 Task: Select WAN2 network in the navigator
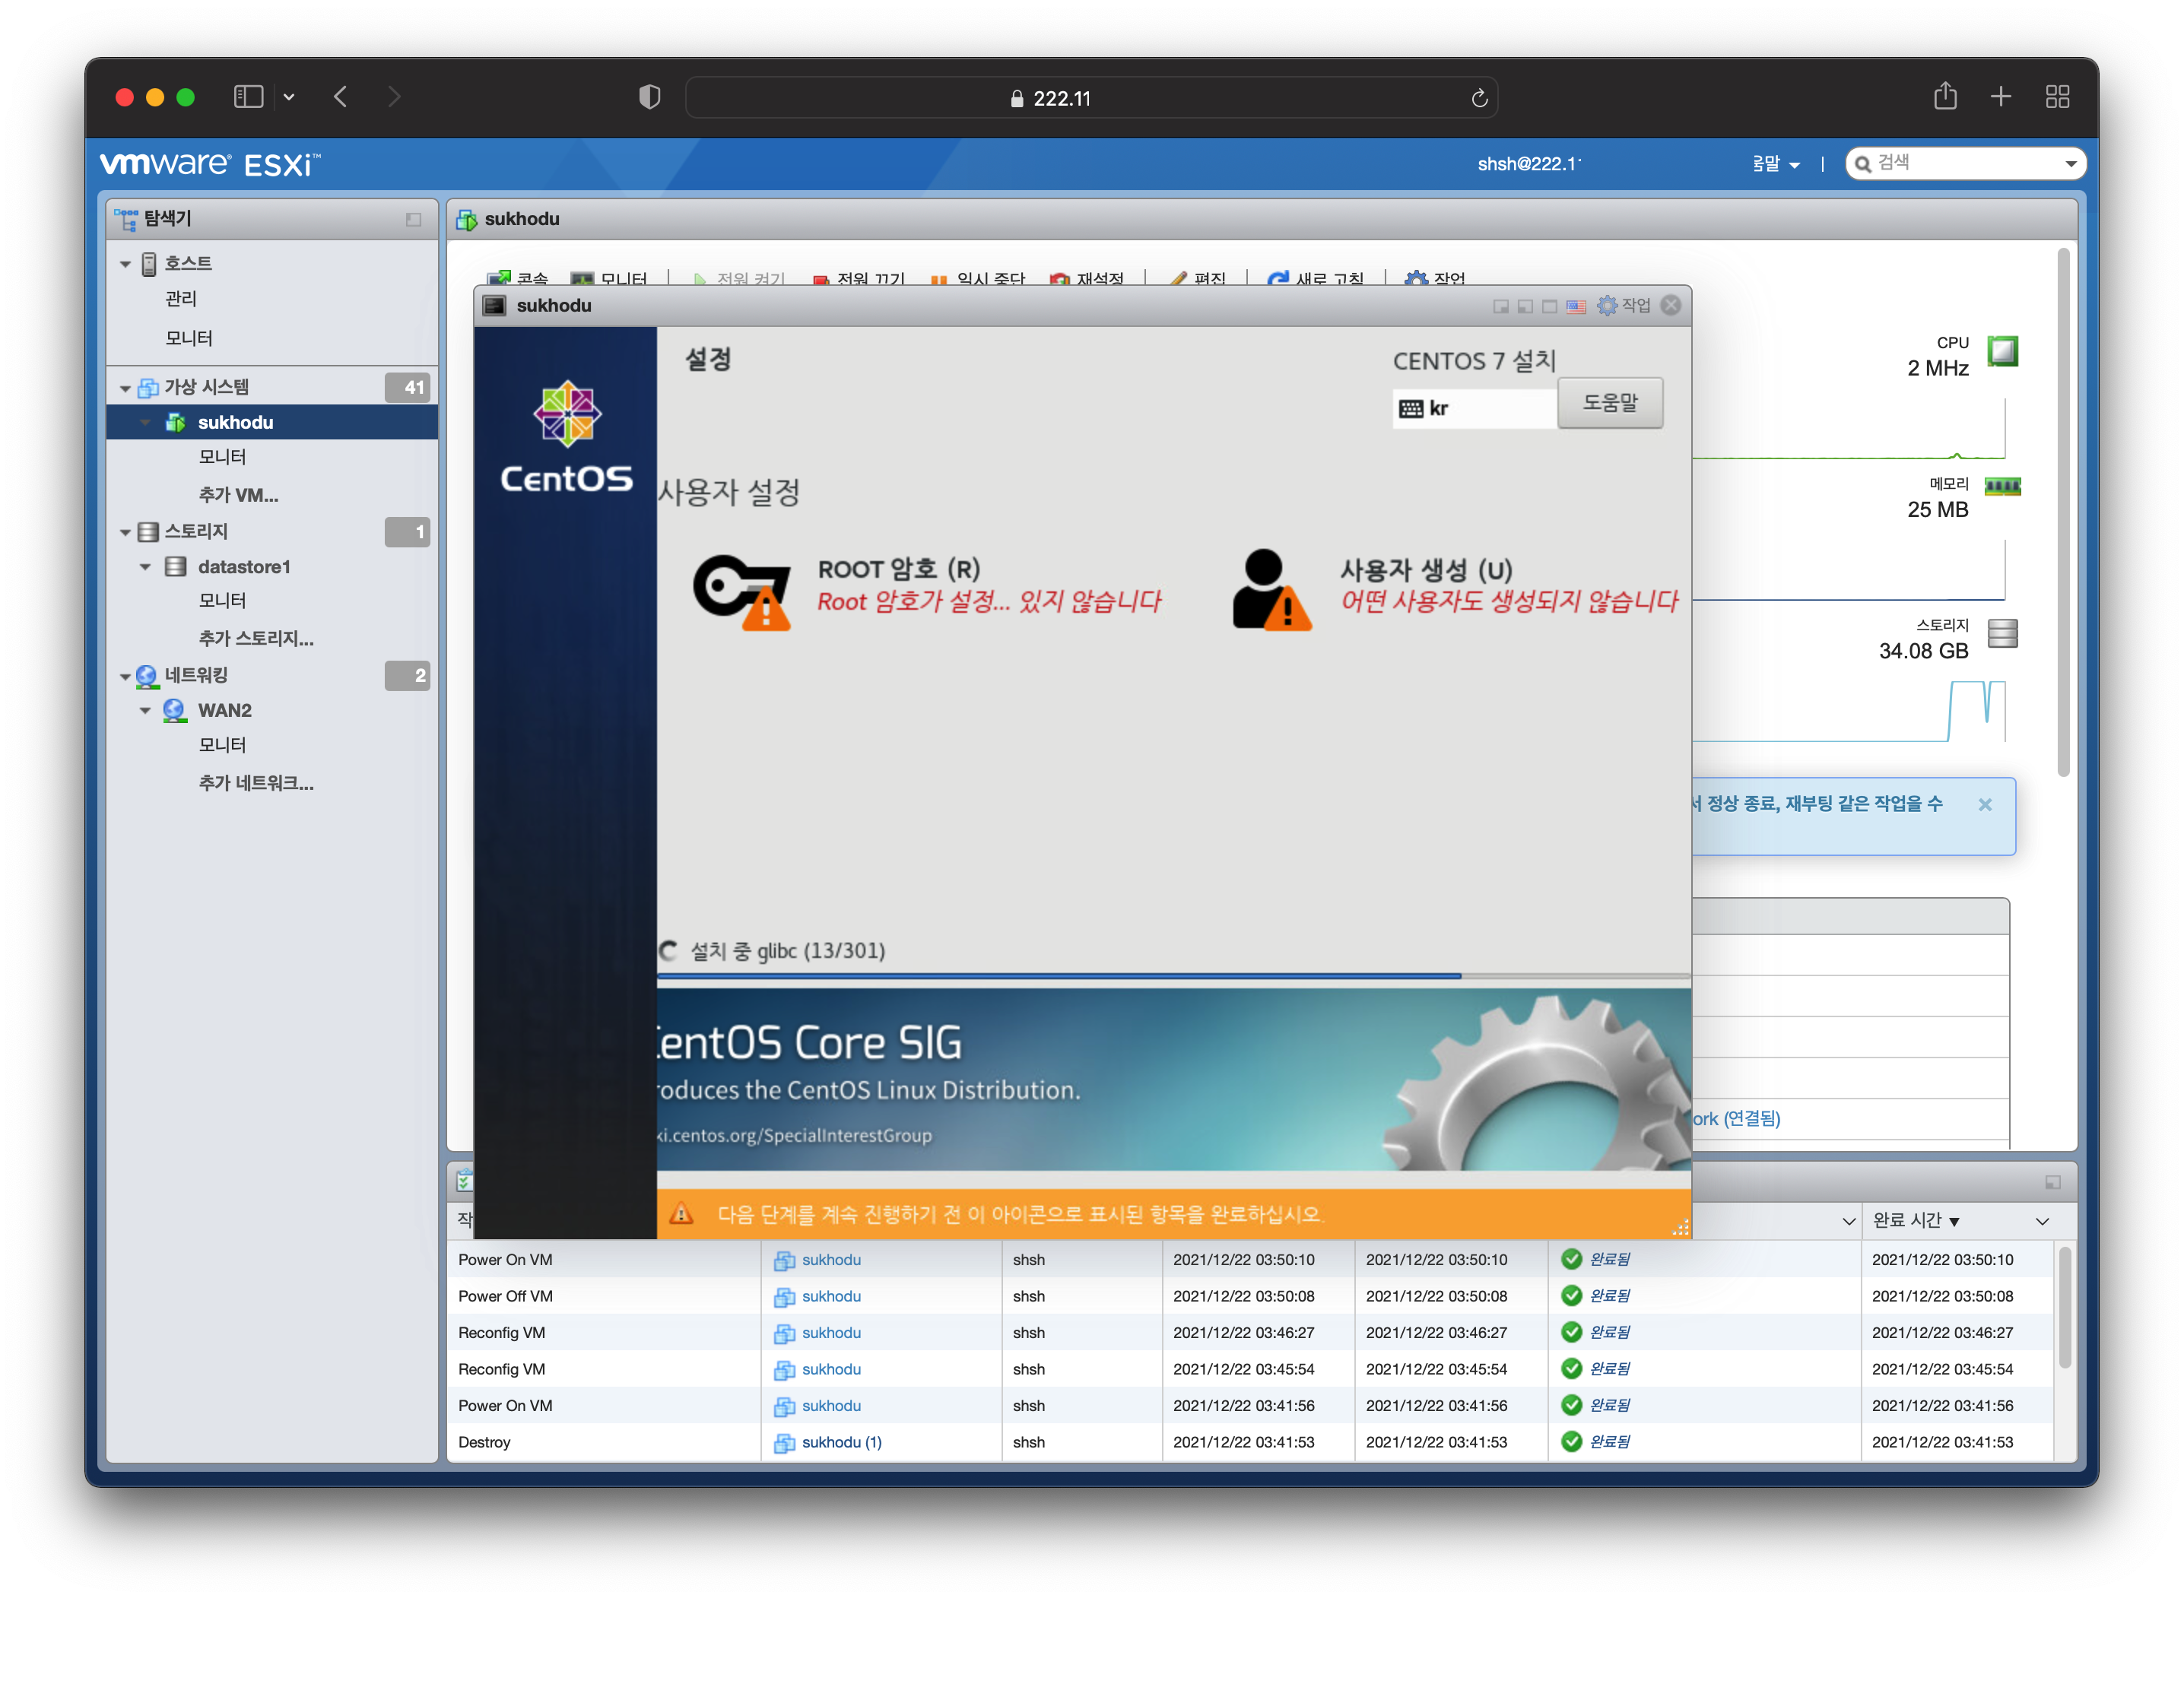224,710
